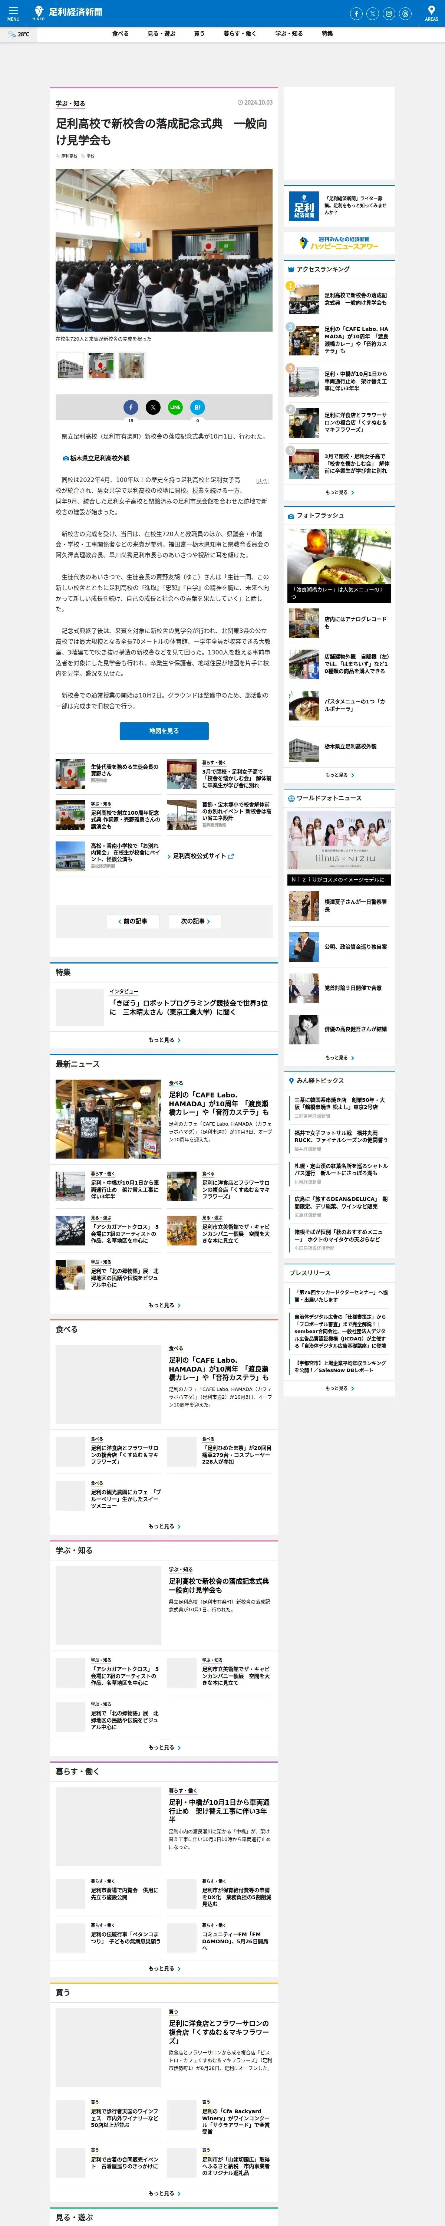
Task: Check the 28°C weather indicator
Action: click(18, 35)
